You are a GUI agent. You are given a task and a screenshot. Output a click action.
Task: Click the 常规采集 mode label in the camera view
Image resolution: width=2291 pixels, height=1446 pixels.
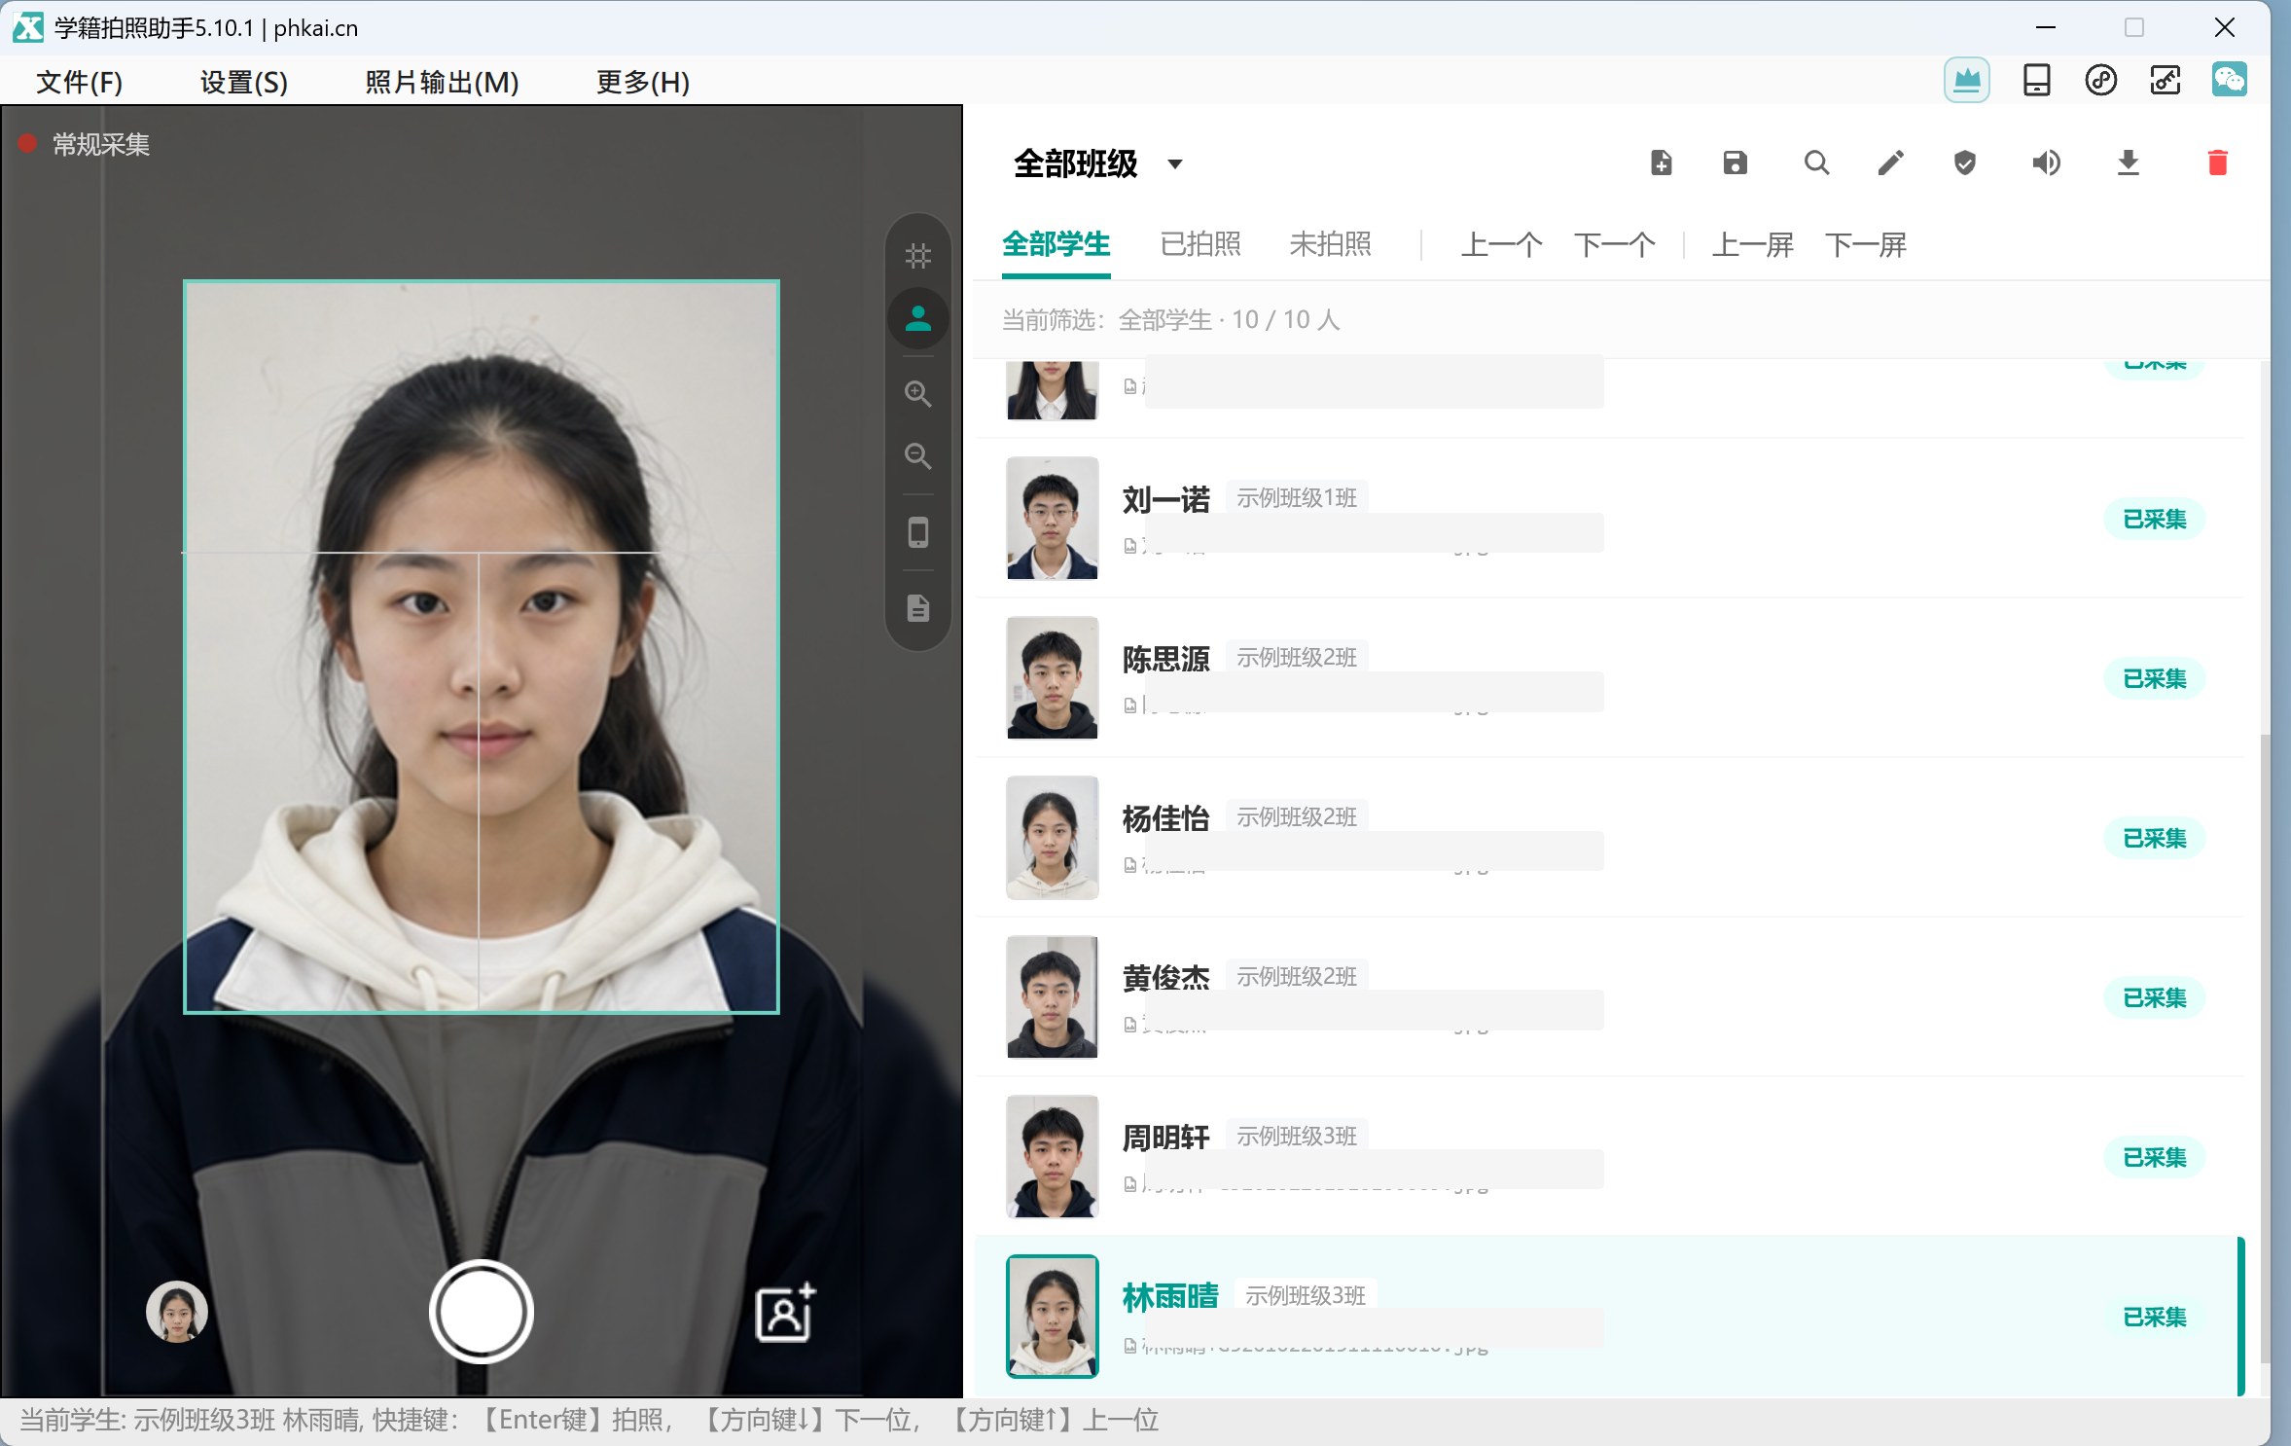point(101,145)
